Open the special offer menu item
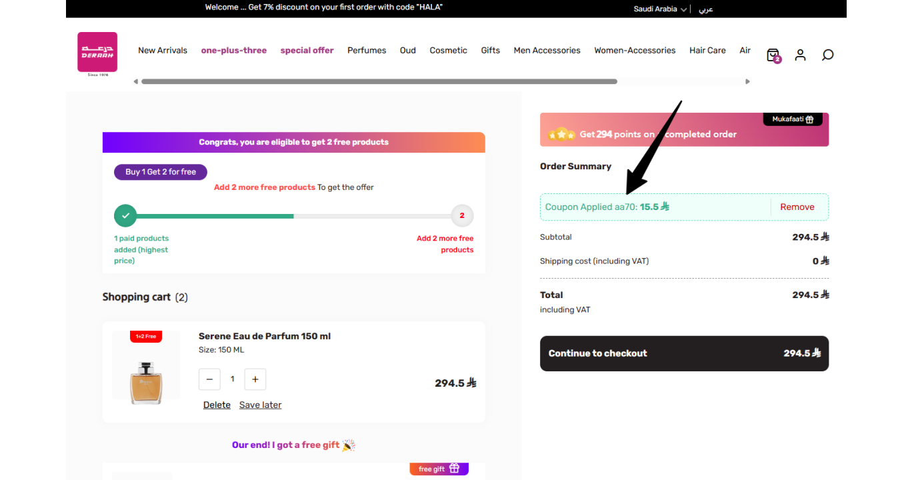 pos(307,50)
